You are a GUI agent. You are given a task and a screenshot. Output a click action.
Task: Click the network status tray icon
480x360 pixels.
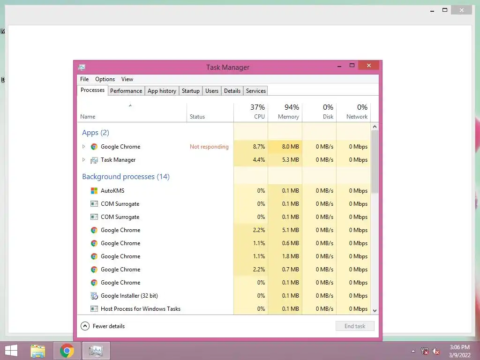424,351
